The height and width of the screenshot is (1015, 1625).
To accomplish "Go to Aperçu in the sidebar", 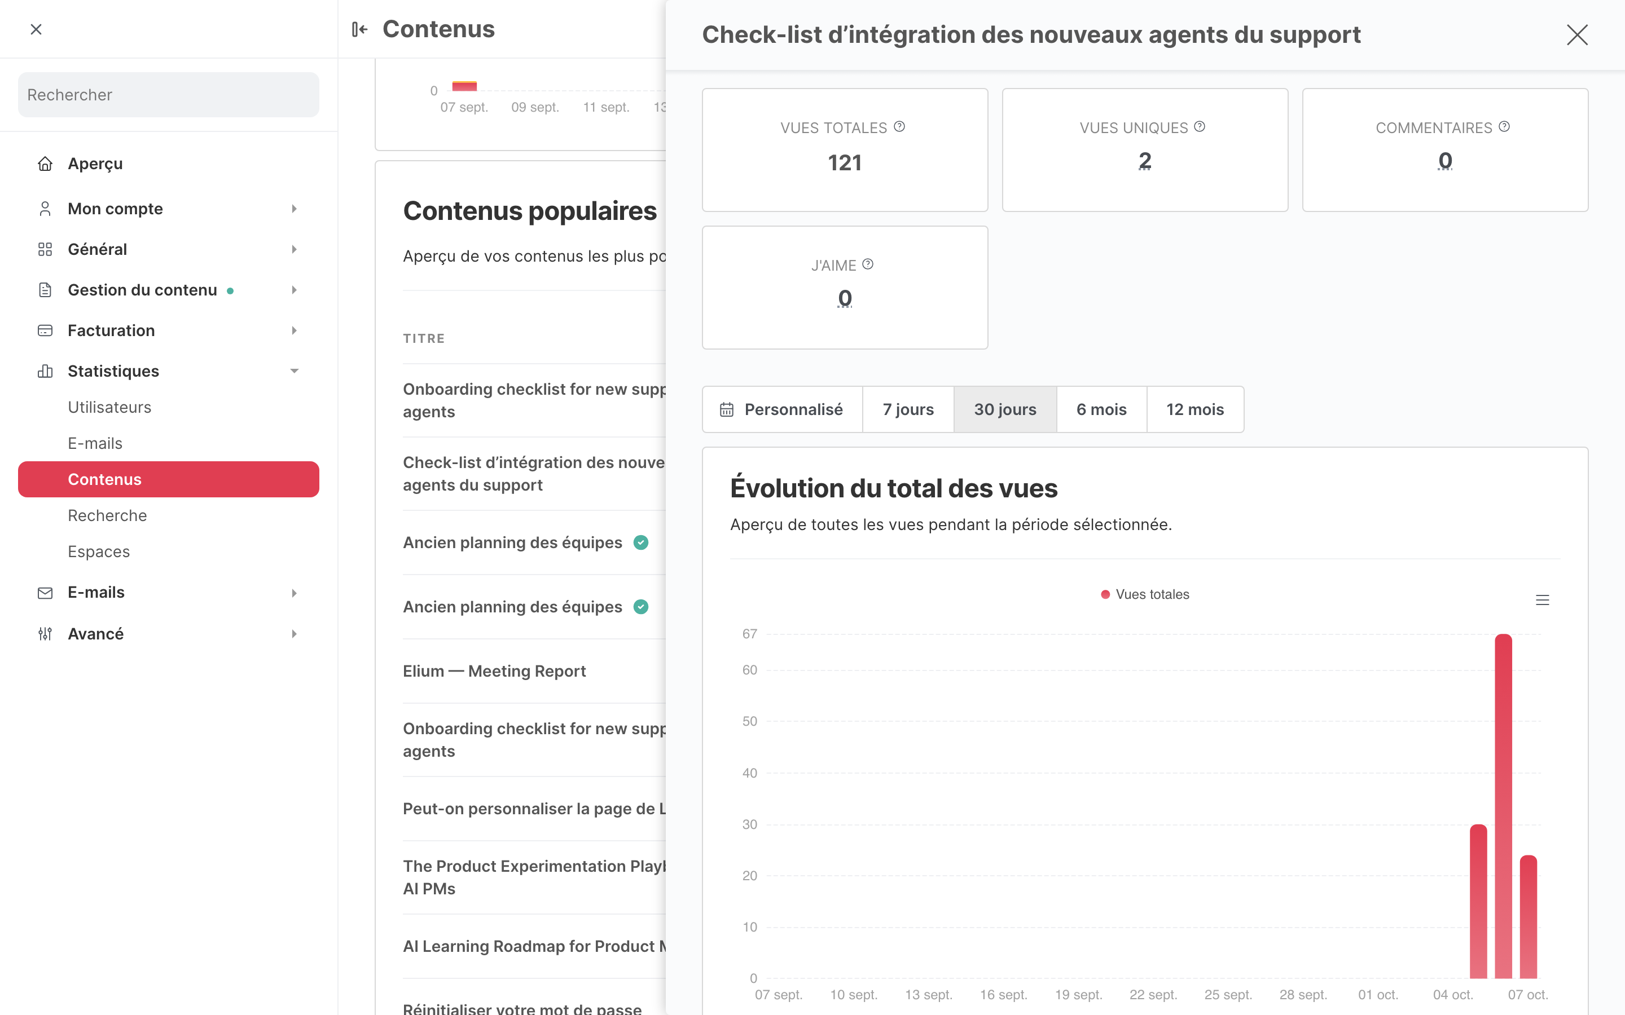I will click(x=95, y=164).
